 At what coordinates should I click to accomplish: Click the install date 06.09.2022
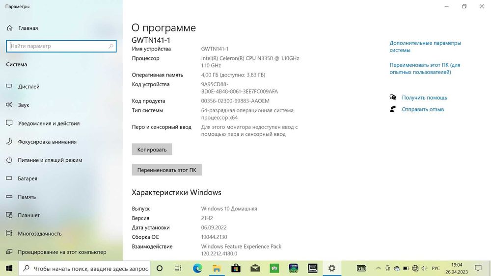[x=214, y=227]
